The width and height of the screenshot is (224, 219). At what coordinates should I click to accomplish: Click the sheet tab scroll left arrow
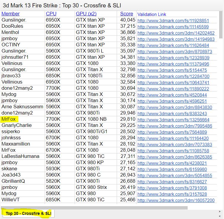pos(220,216)
